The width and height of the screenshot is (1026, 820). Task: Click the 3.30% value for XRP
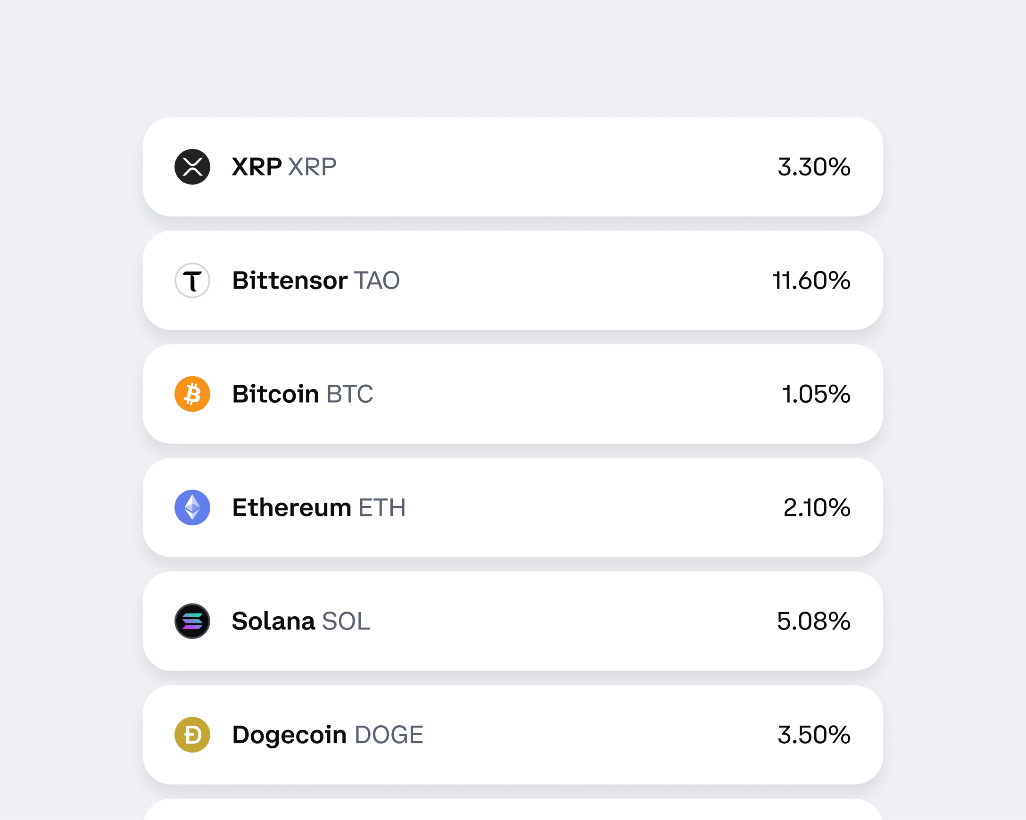tap(814, 167)
